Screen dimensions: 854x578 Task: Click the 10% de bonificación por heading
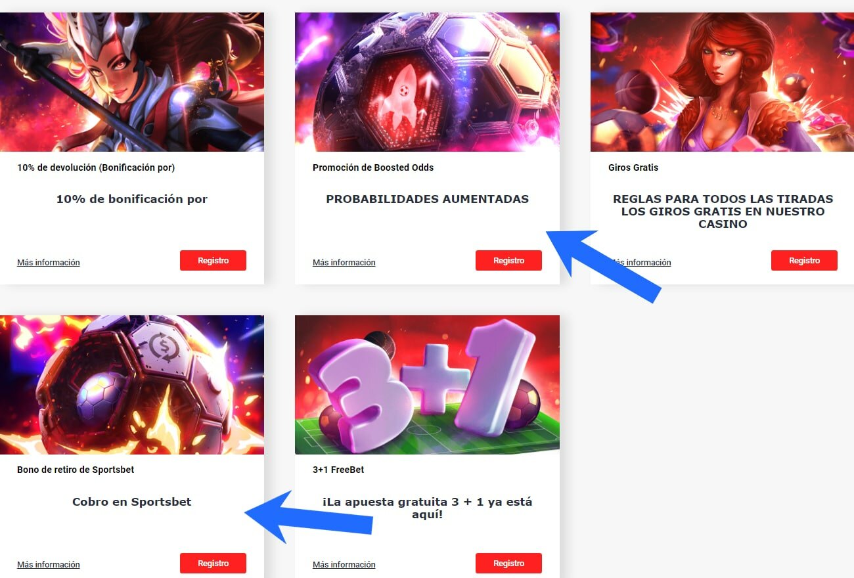click(132, 199)
